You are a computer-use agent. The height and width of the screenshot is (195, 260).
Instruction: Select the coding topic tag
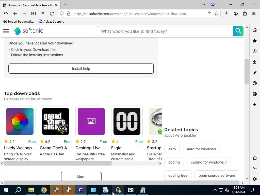[x=174, y=162]
